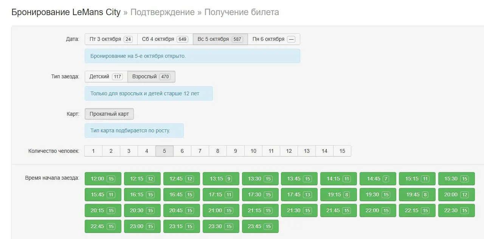Viewport: 484px width, 239px height.
Task: Choose the 14:45 time slot
Action: tap(378, 179)
